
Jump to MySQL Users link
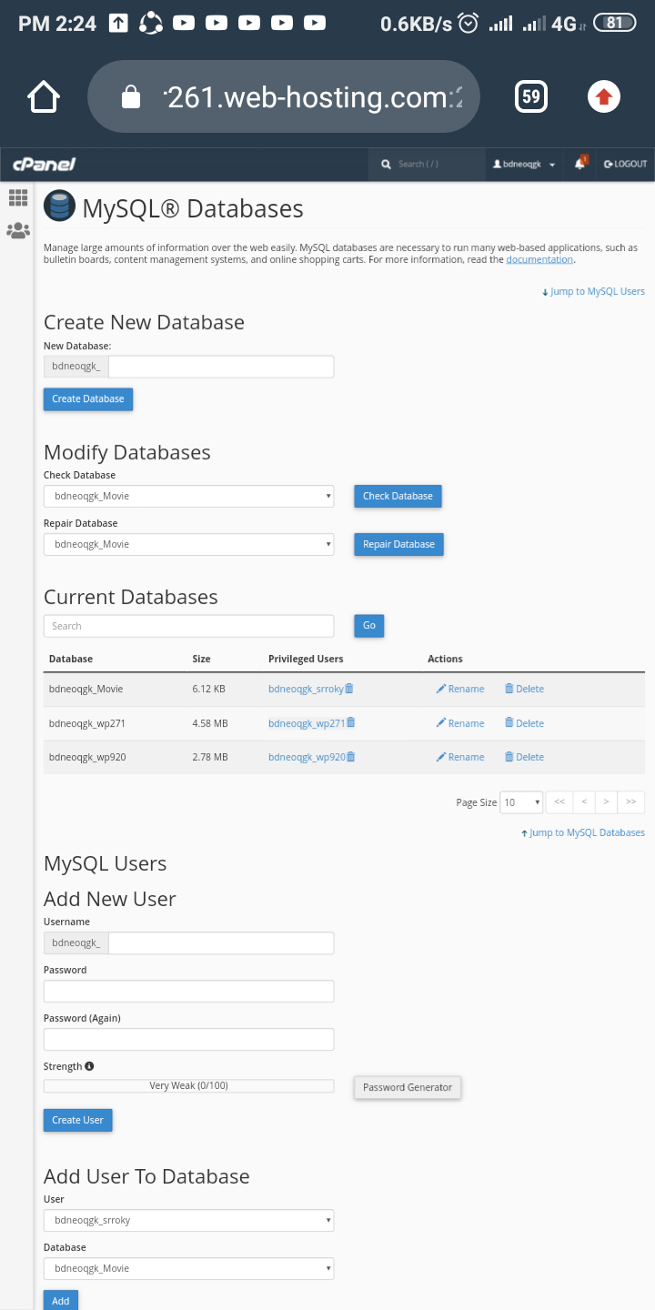(593, 291)
